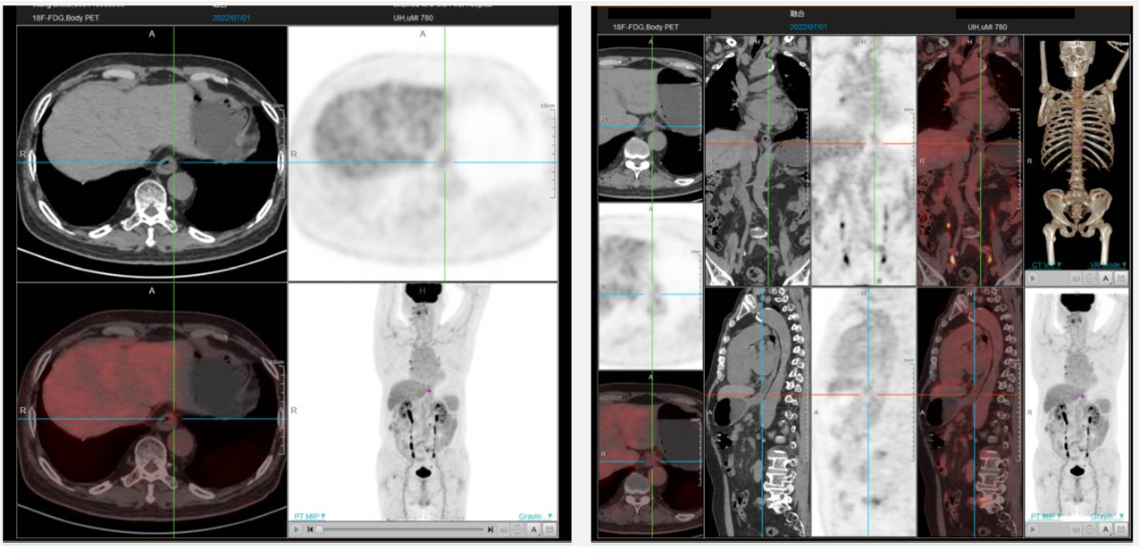Screen dimensions: 1139x549
Task: Expand the GrayIn color map dropdown in left panel
Action: tap(536, 516)
